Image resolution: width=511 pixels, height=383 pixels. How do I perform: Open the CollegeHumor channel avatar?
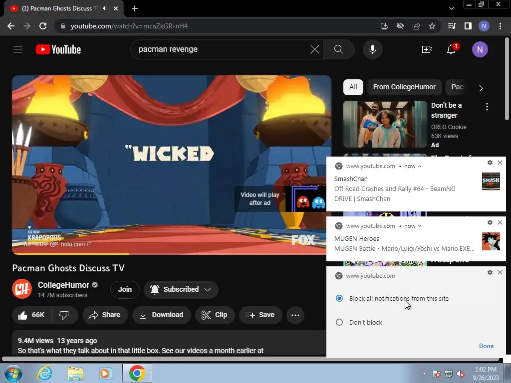22,289
